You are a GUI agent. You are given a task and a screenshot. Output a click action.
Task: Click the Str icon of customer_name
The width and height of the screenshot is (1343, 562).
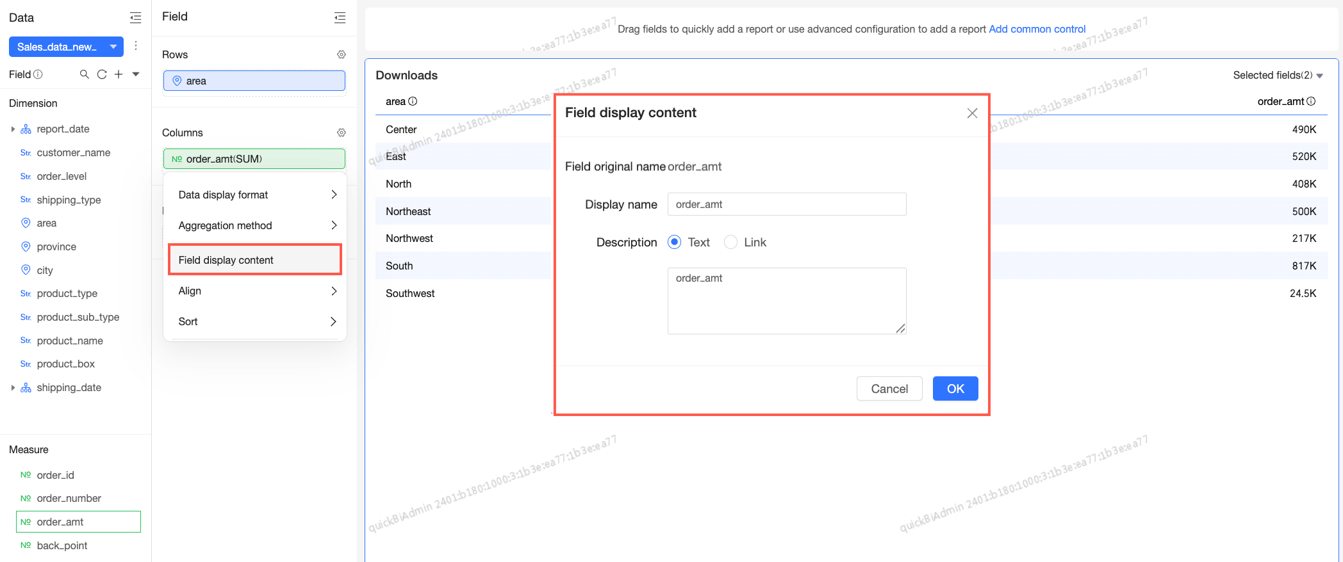(x=26, y=152)
